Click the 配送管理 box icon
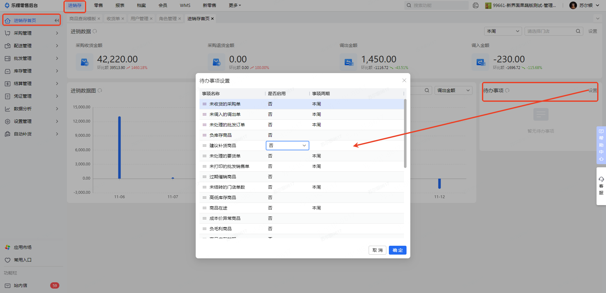 click(8, 46)
